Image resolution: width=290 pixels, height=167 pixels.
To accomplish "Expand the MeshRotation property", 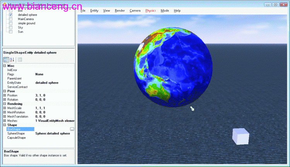I will [x=5, y=112].
